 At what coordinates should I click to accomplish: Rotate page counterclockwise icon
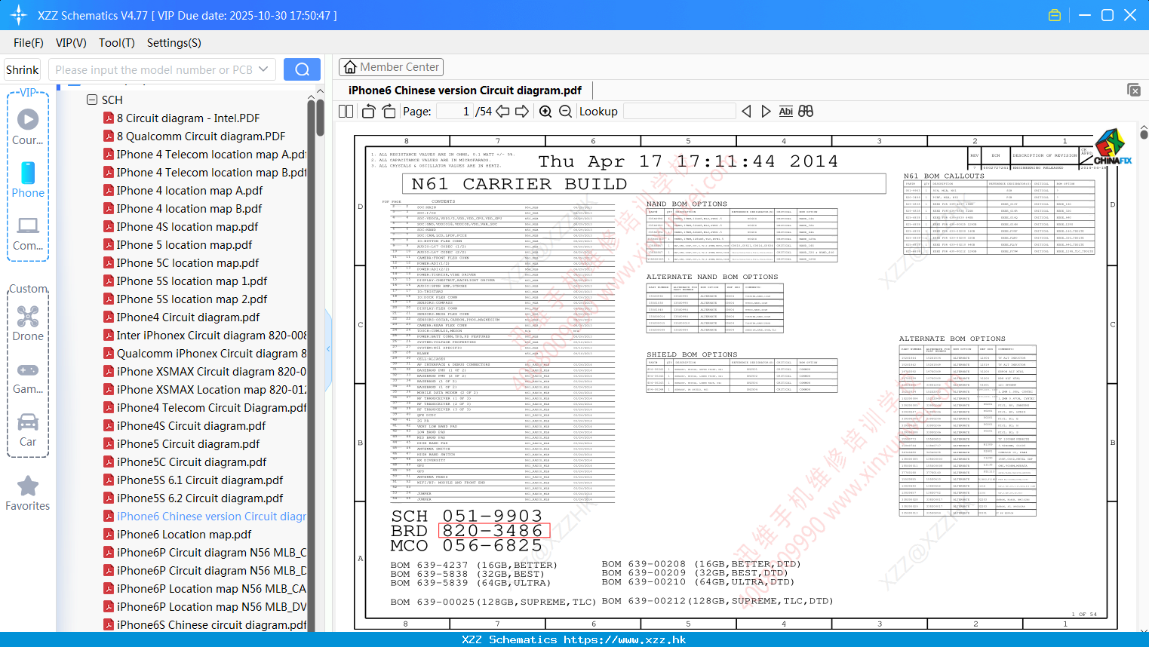coord(368,111)
